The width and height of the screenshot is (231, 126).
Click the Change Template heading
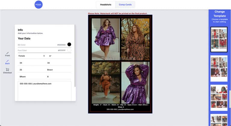(220, 14)
